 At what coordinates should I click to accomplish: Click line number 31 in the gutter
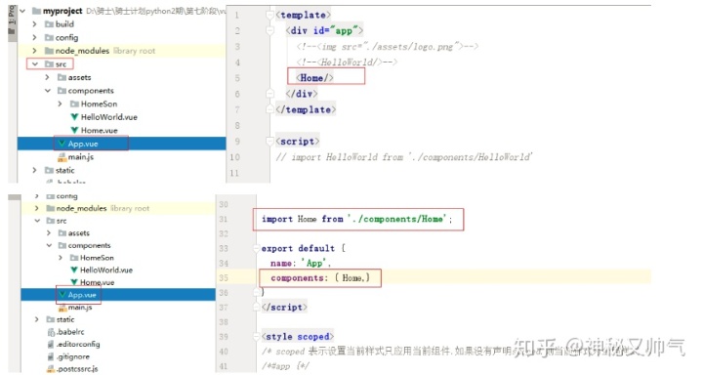[x=224, y=219]
